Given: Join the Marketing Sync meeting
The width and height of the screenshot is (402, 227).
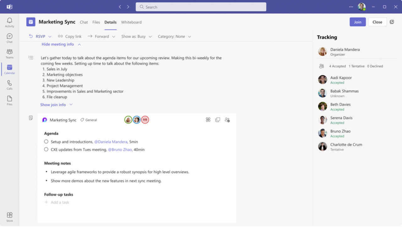Looking at the screenshot, I should [357, 22].
